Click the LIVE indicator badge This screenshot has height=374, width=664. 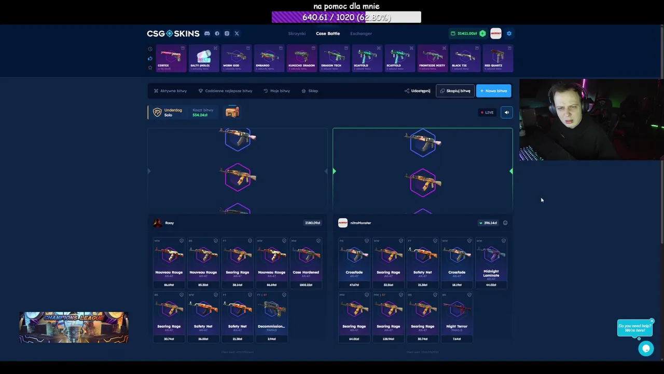487,112
